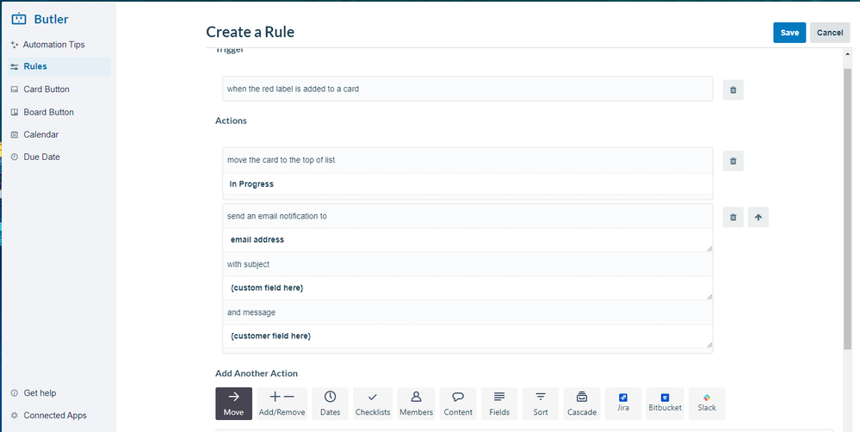Open Card Button section
This screenshot has height=432, width=860.
tap(46, 89)
